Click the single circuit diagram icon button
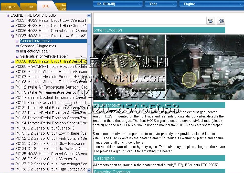 210,21
